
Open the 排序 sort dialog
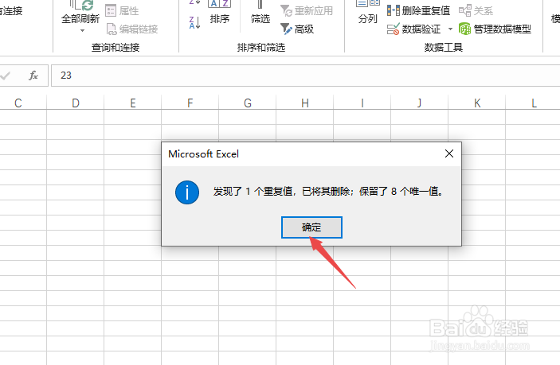point(219,13)
